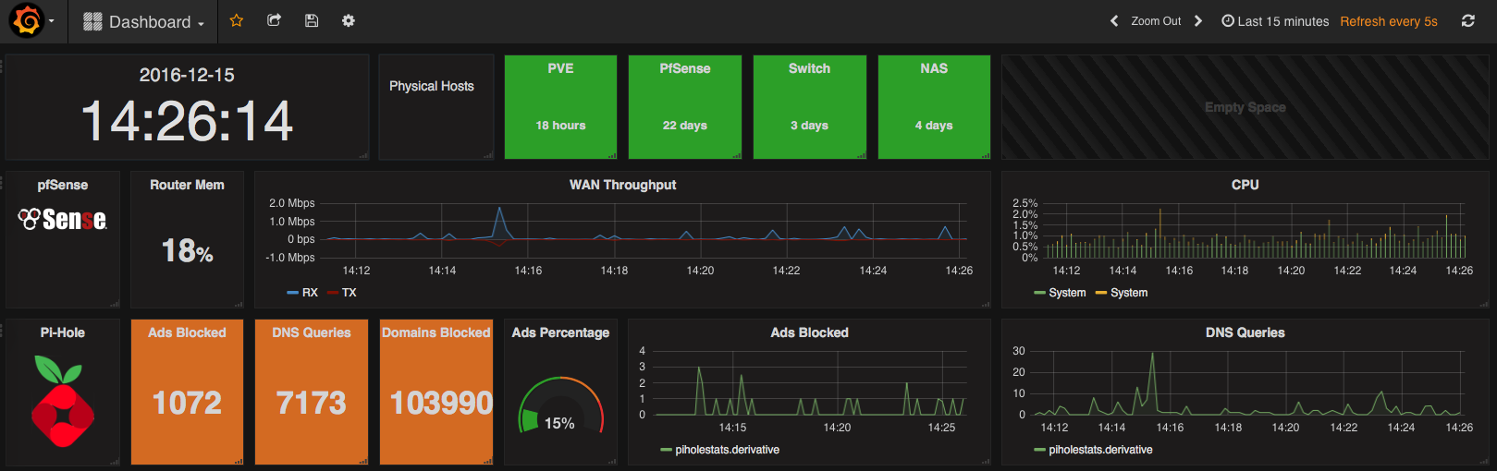Shift time range forward with right chevron
The width and height of the screenshot is (1497, 471).
[1198, 21]
